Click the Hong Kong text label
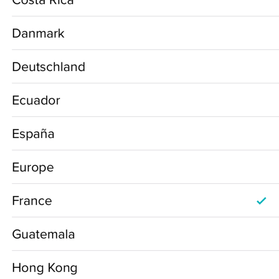279x279 pixels. coord(45,268)
